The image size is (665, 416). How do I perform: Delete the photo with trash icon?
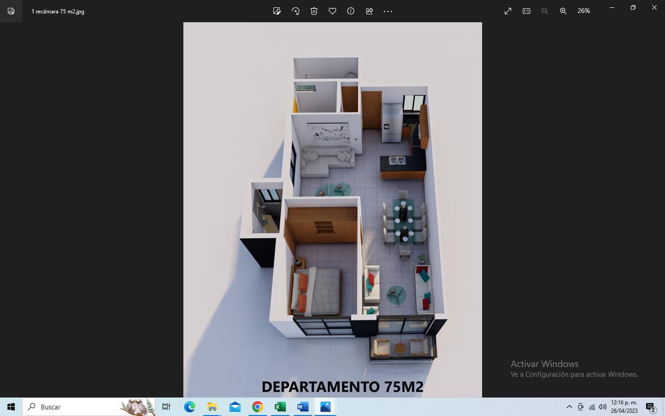click(314, 11)
